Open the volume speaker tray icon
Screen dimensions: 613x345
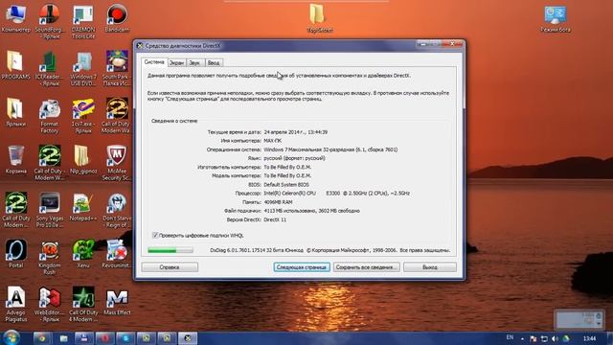pos(556,338)
